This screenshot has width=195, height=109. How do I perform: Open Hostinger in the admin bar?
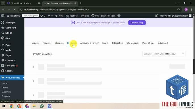[x=72, y=16]
